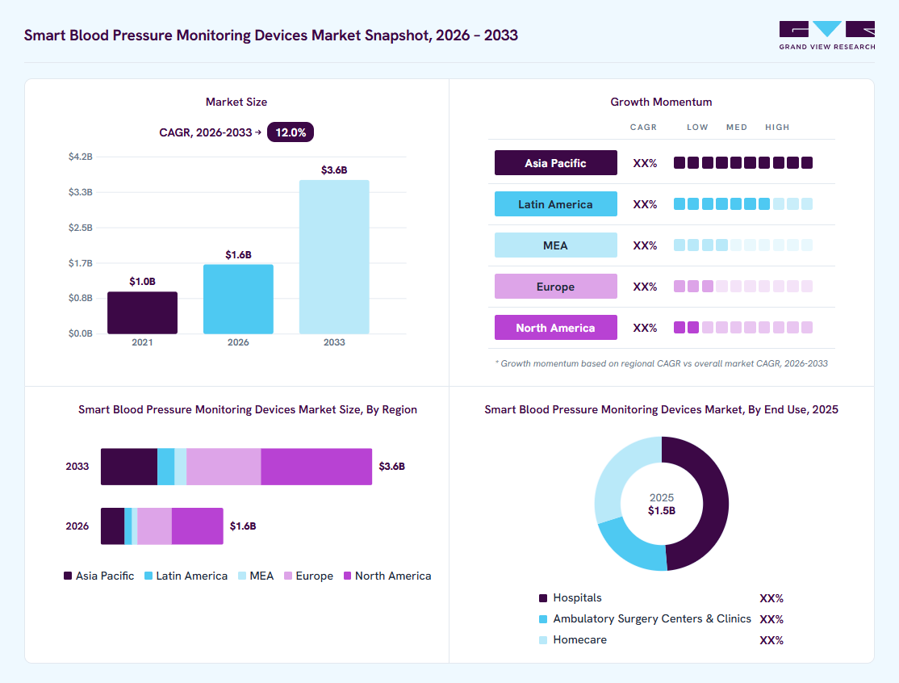Click the Asia Pacific region label
Screen dimensions: 899x683
tap(555, 163)
